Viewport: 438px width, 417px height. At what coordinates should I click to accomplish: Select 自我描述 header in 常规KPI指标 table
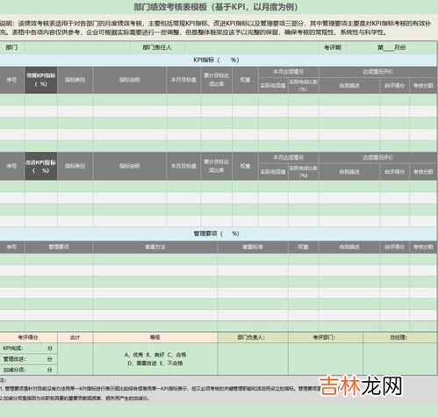pos(349,85)
